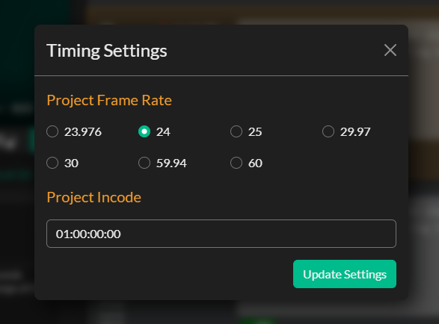Image resolution: width=439 pixels, height=324 pixels.
Task: Select the 60 fps radio button
Action: pyautogui.click(x=236, y=163)
